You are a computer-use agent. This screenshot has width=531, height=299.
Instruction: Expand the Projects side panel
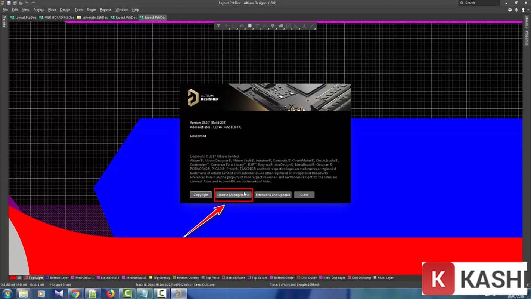pos(4,21)
